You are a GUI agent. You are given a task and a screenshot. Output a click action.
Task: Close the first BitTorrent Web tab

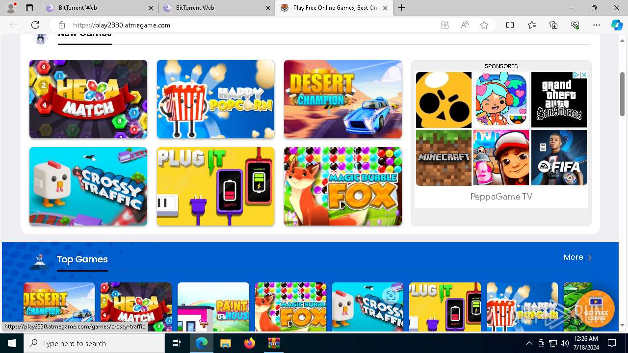[x=151, y=8]
